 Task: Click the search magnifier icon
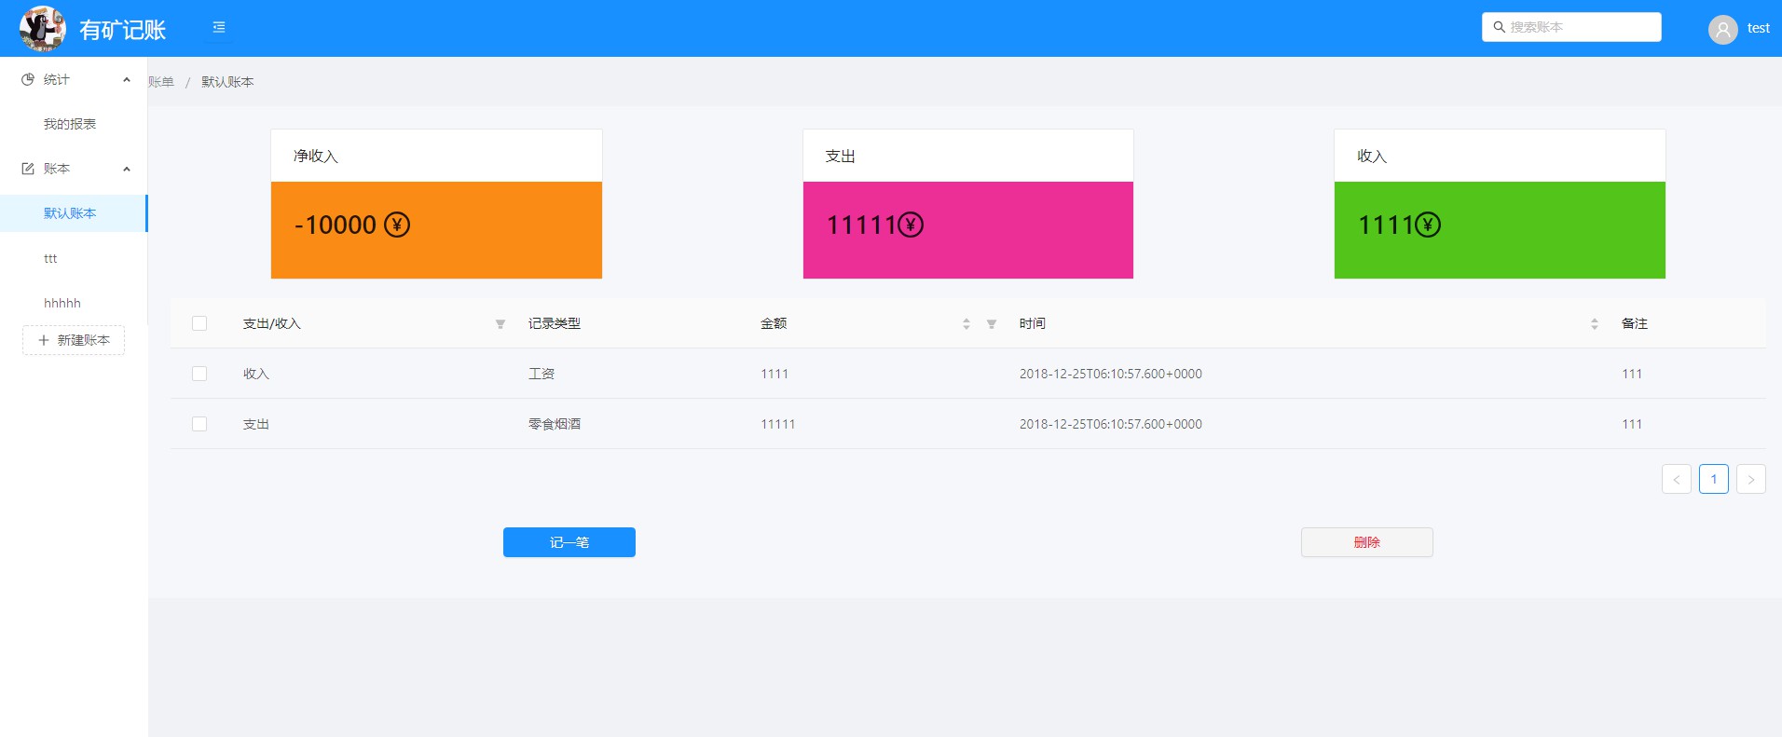pos(1499,27)
